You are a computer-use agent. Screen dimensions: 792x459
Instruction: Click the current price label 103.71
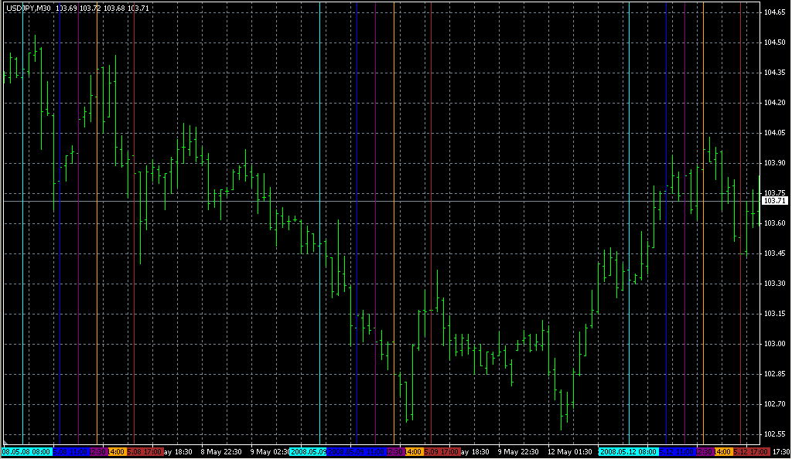774,201
